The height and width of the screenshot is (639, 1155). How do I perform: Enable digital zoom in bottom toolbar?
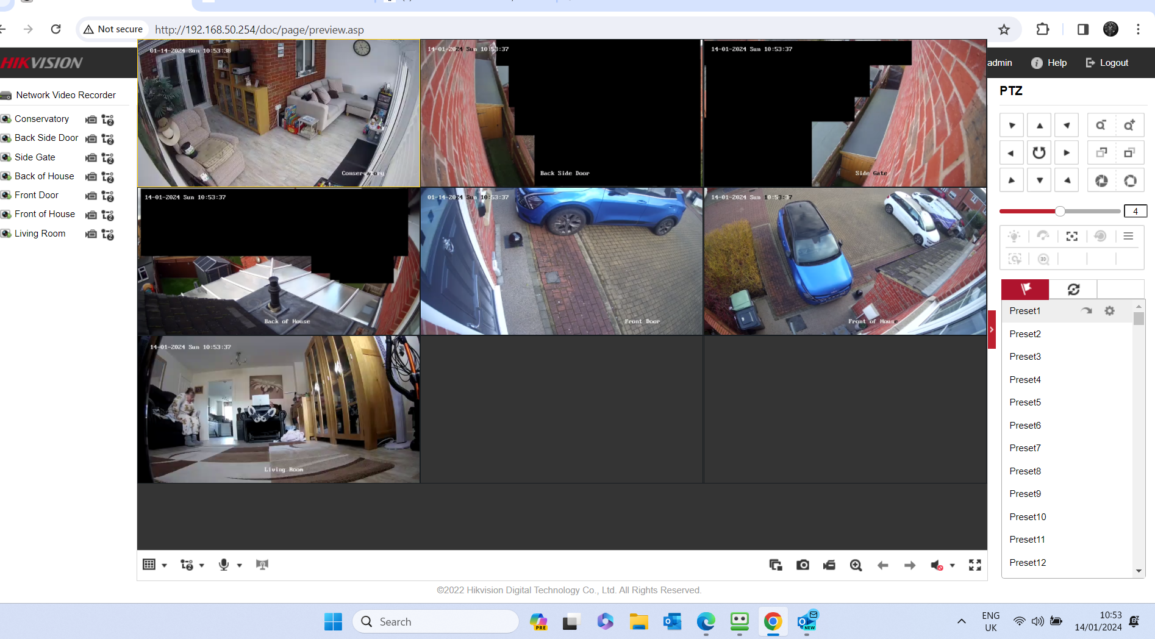[856, 565]
